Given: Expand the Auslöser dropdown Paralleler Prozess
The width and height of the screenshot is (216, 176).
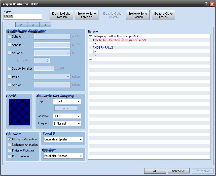Looking at the screenshot, I should (63, 156).
